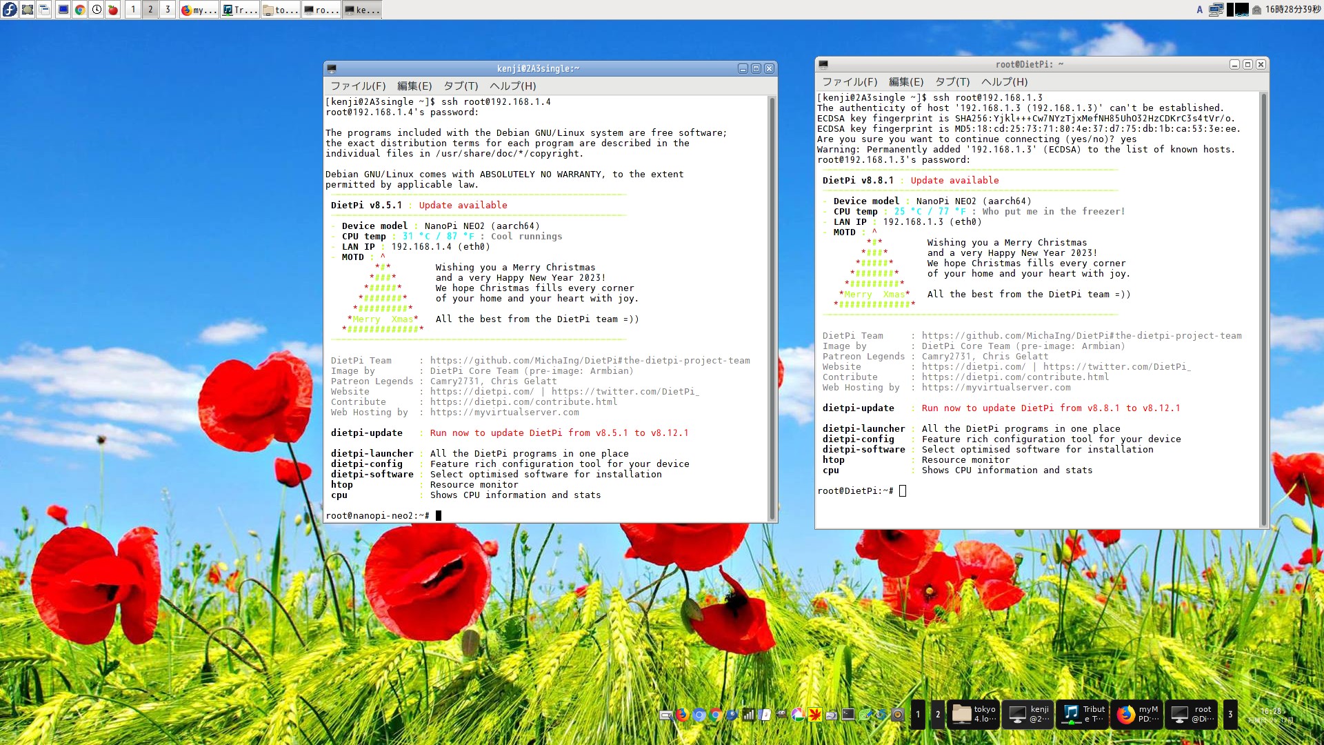Switch to workspace 3 in the top pager
The height and width of the screenshot is (745, 1324).
click(x=168, y=10)
